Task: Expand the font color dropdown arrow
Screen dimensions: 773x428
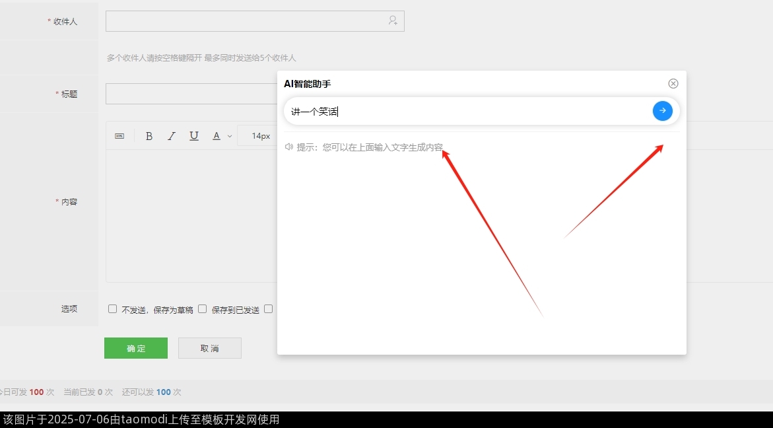Action: [230, 136]
